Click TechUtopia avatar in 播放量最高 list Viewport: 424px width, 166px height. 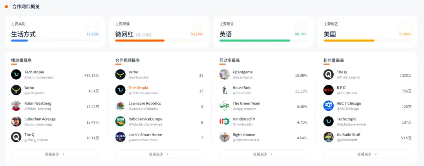(16, 75)
